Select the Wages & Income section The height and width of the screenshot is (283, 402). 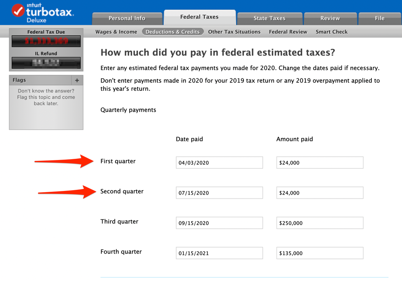pos(116,32)
